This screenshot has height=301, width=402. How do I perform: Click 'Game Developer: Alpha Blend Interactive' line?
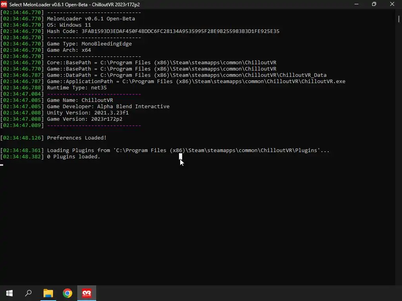pos(108,107)
